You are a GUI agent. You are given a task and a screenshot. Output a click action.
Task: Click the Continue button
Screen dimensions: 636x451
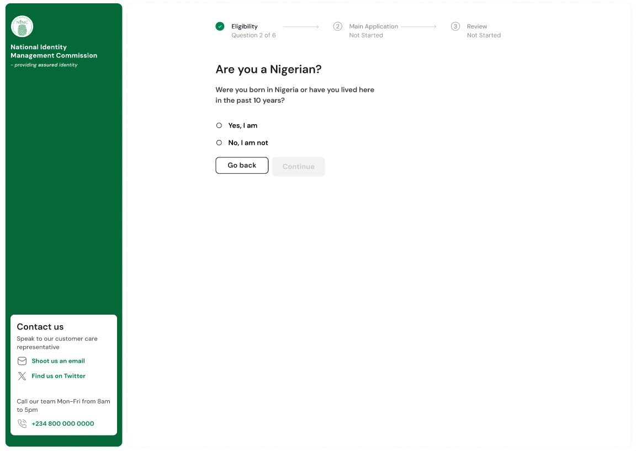click(299, 166)
